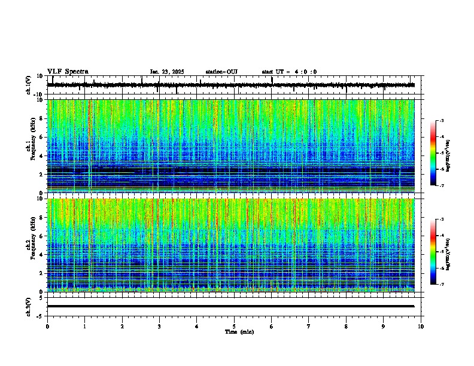Click the ch.2 color scale log(PSD) unit label

coord(448,255)
